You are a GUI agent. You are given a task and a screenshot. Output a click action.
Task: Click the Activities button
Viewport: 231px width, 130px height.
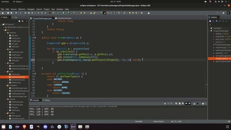5,1
